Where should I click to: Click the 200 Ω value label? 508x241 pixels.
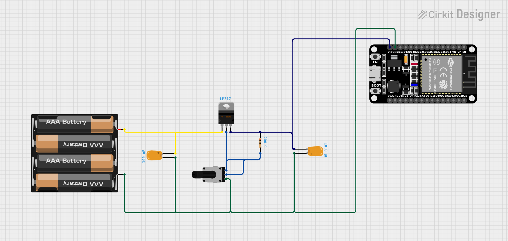click(265, 142)
